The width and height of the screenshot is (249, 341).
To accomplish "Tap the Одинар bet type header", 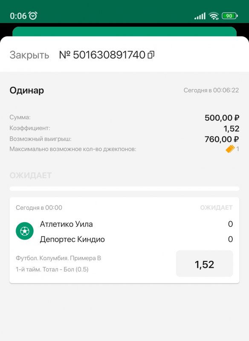I will coord(27,90).
